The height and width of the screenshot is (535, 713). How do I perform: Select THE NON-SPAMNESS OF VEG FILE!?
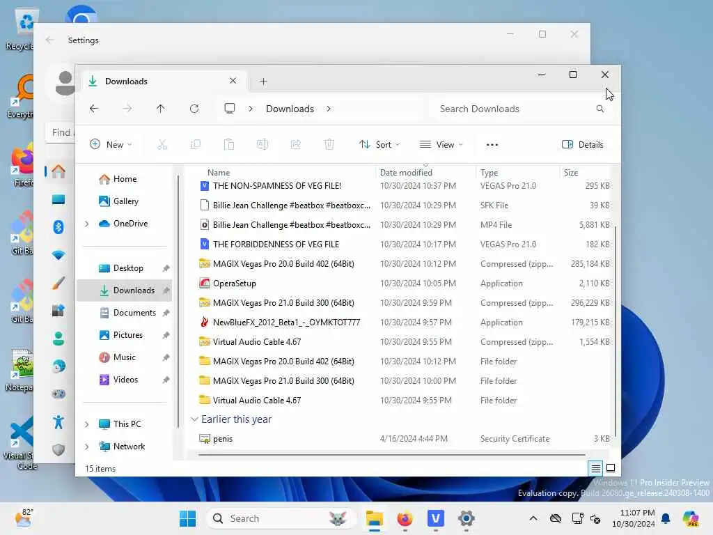coord(404,185)
